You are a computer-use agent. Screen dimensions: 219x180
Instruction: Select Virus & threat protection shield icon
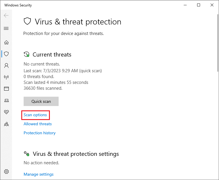pyautogui.click(x=6, y=54)
